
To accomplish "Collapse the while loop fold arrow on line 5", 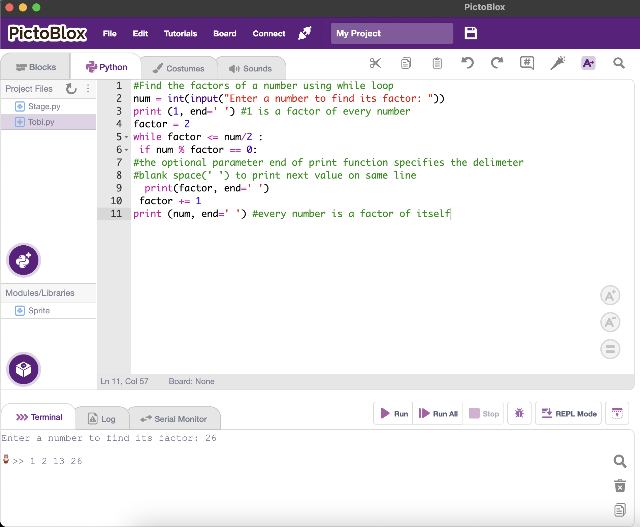I will coord(126,137).
